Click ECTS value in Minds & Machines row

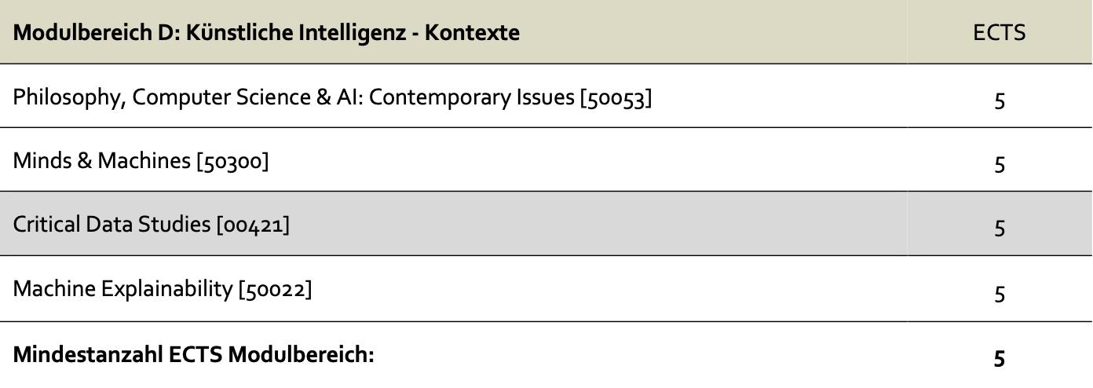tap(1000, 165)
